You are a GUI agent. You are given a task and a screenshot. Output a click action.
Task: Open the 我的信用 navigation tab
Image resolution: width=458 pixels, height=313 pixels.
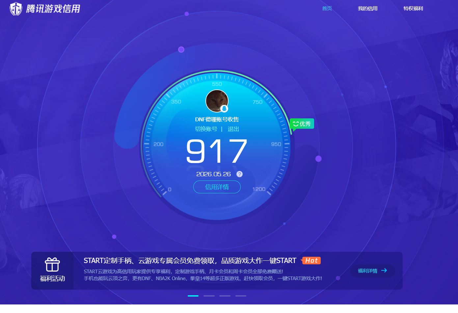367,9
